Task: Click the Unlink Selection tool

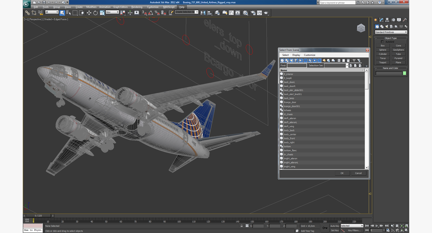Action: pos(34,13)
